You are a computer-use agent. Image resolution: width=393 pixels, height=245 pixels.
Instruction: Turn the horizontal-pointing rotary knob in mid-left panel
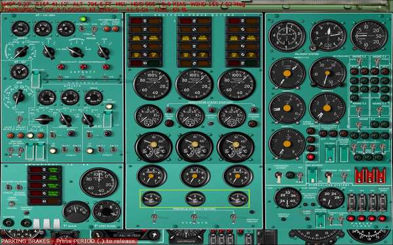(44, 120)
